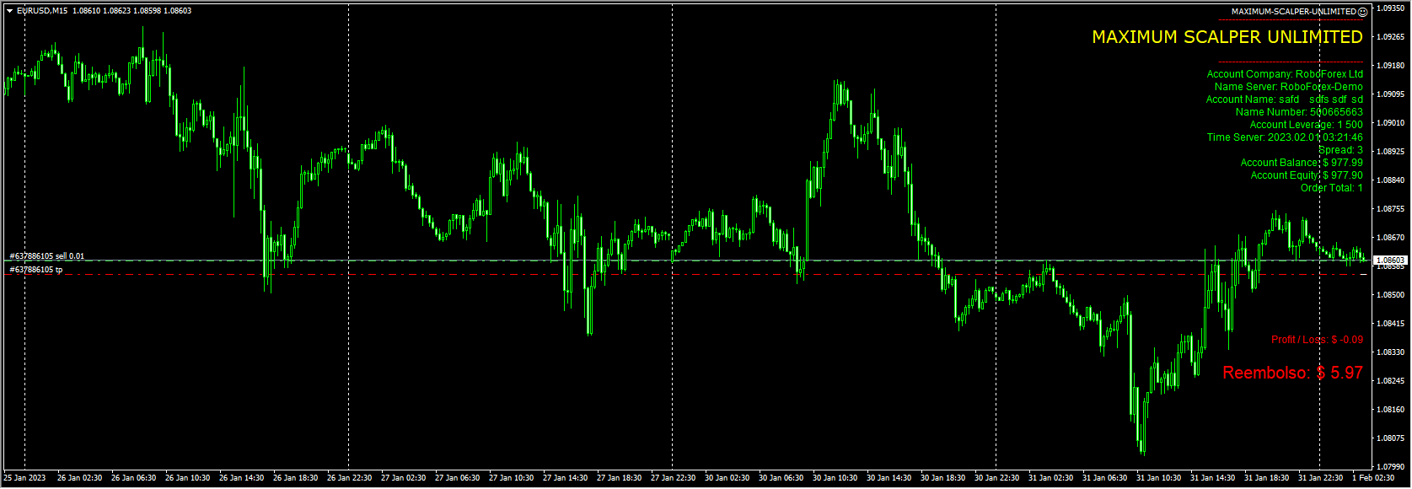
Task: Open the chart menu triangle beside EURUSD,M15
Action: point(9,11)
